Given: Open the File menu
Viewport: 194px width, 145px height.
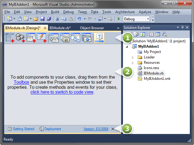Looking at the screenshot, I should pos(7,12).
